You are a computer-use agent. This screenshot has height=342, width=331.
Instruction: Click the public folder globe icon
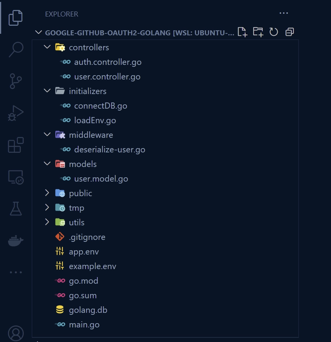coord(60,193)
